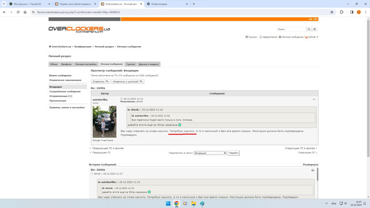Image resolution: width=370 pixels, height=208 pixels.
Task: Click the Overclockers.ua logo
Action: pyautogui.click(x=79, y=29)
